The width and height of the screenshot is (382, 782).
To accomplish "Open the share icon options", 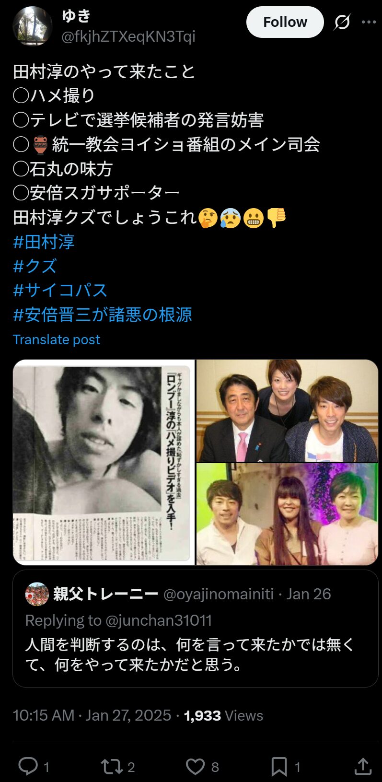I will pos(363,766).
